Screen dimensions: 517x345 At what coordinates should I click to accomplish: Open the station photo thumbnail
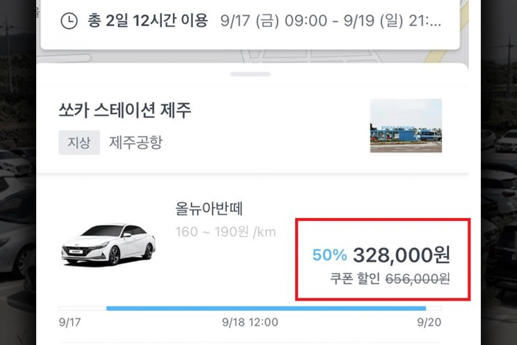(405, 125)
